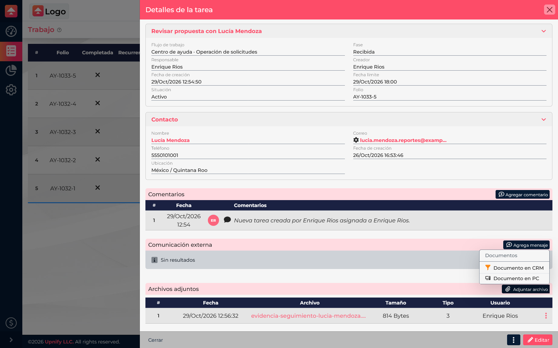Click the ER user avatar in comments
This screenshot has height=348, width=558.
[213, 220]
